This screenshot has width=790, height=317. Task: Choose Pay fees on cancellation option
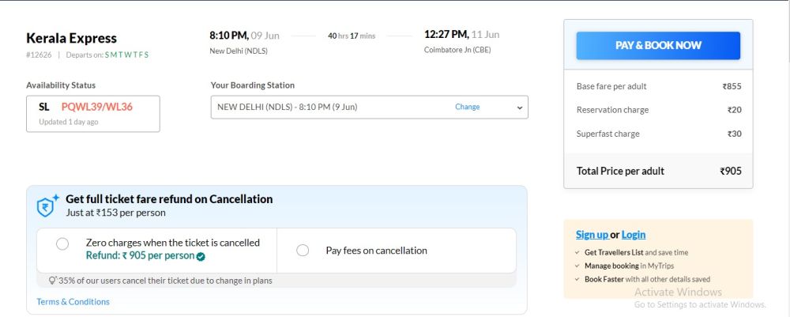(303, 251)
